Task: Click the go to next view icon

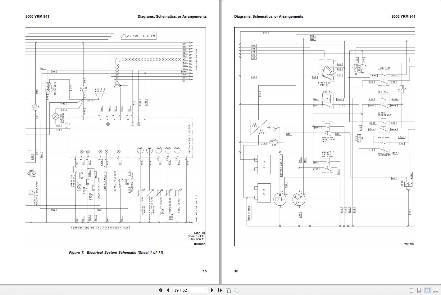Action: point(236,290)
